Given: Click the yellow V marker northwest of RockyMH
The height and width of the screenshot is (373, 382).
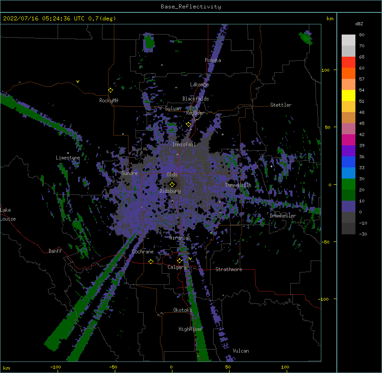Looking at the screenshot, I should (78, 82).
